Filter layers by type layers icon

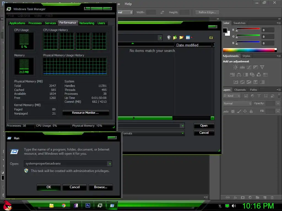pyautogui.click(x=259, y=96)
